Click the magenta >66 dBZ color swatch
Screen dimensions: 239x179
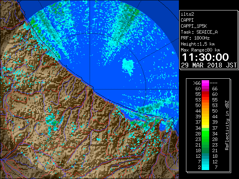(205, 83)
